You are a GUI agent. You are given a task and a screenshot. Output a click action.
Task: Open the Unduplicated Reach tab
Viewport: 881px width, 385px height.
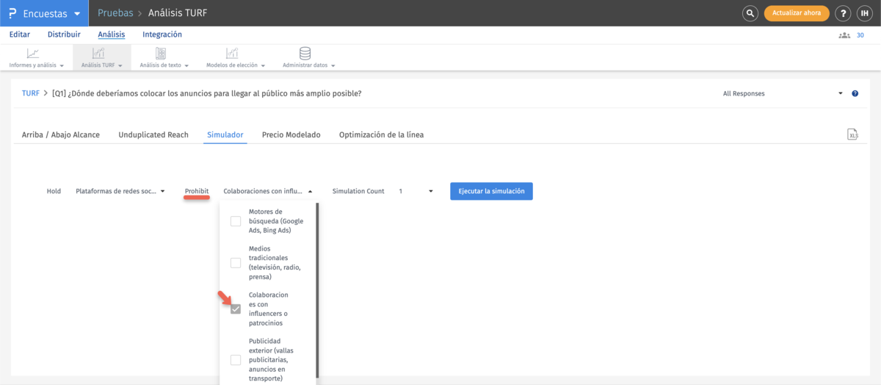coord(153,135)
